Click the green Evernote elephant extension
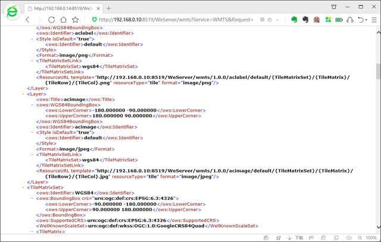 [x=294, y=20]
